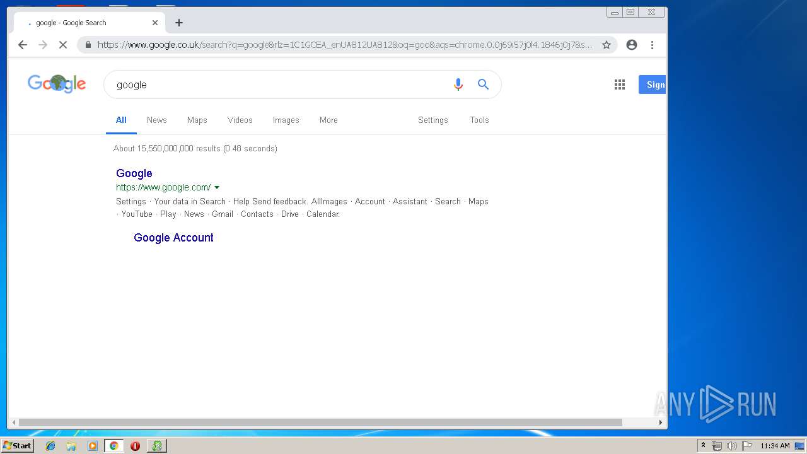Select the All results tab

click(121, 120)
